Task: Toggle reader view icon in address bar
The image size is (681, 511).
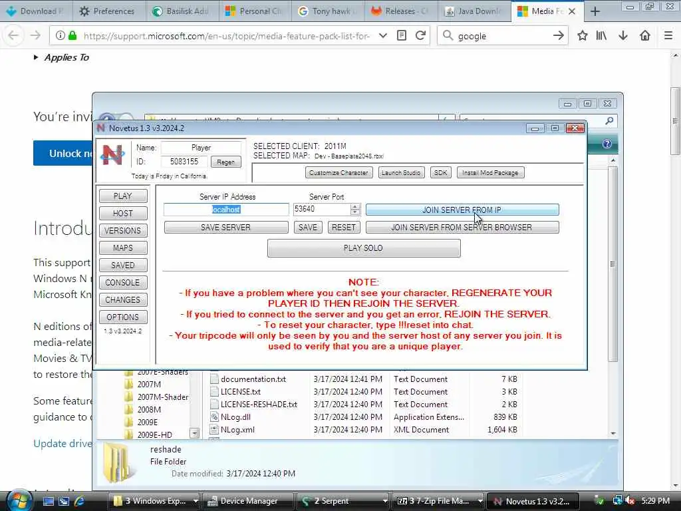Action: (x=402, y=36)
